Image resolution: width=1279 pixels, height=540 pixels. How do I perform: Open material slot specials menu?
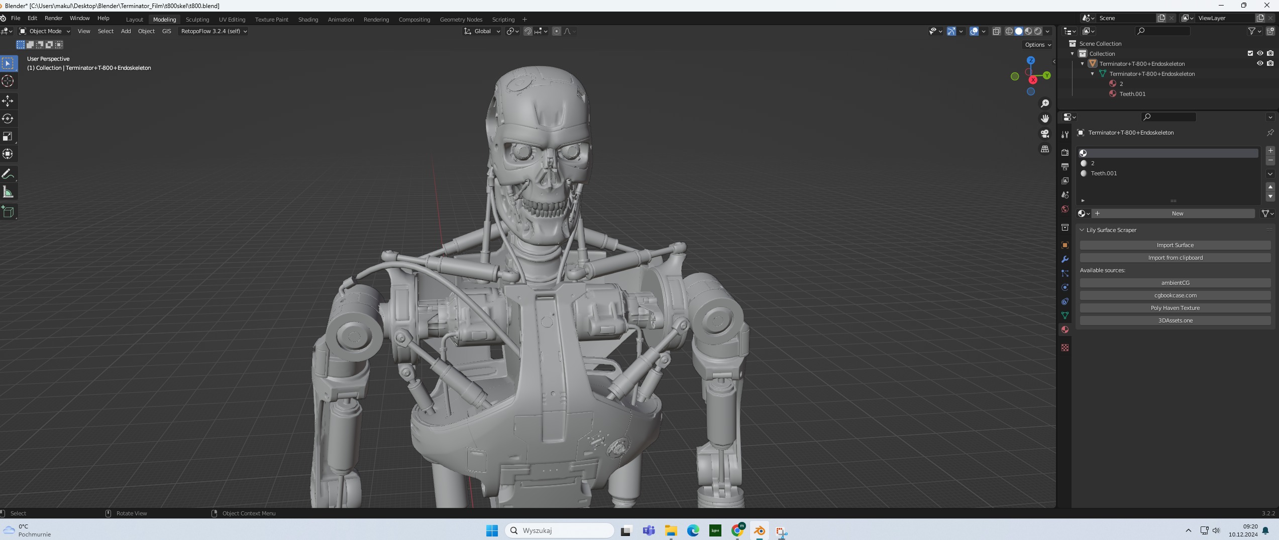tap(1270, 174)
